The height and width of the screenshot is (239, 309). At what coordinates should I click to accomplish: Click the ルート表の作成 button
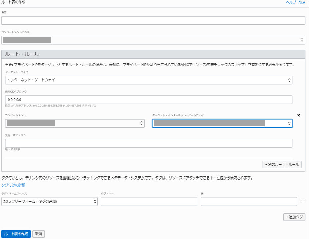coord(16,234)
